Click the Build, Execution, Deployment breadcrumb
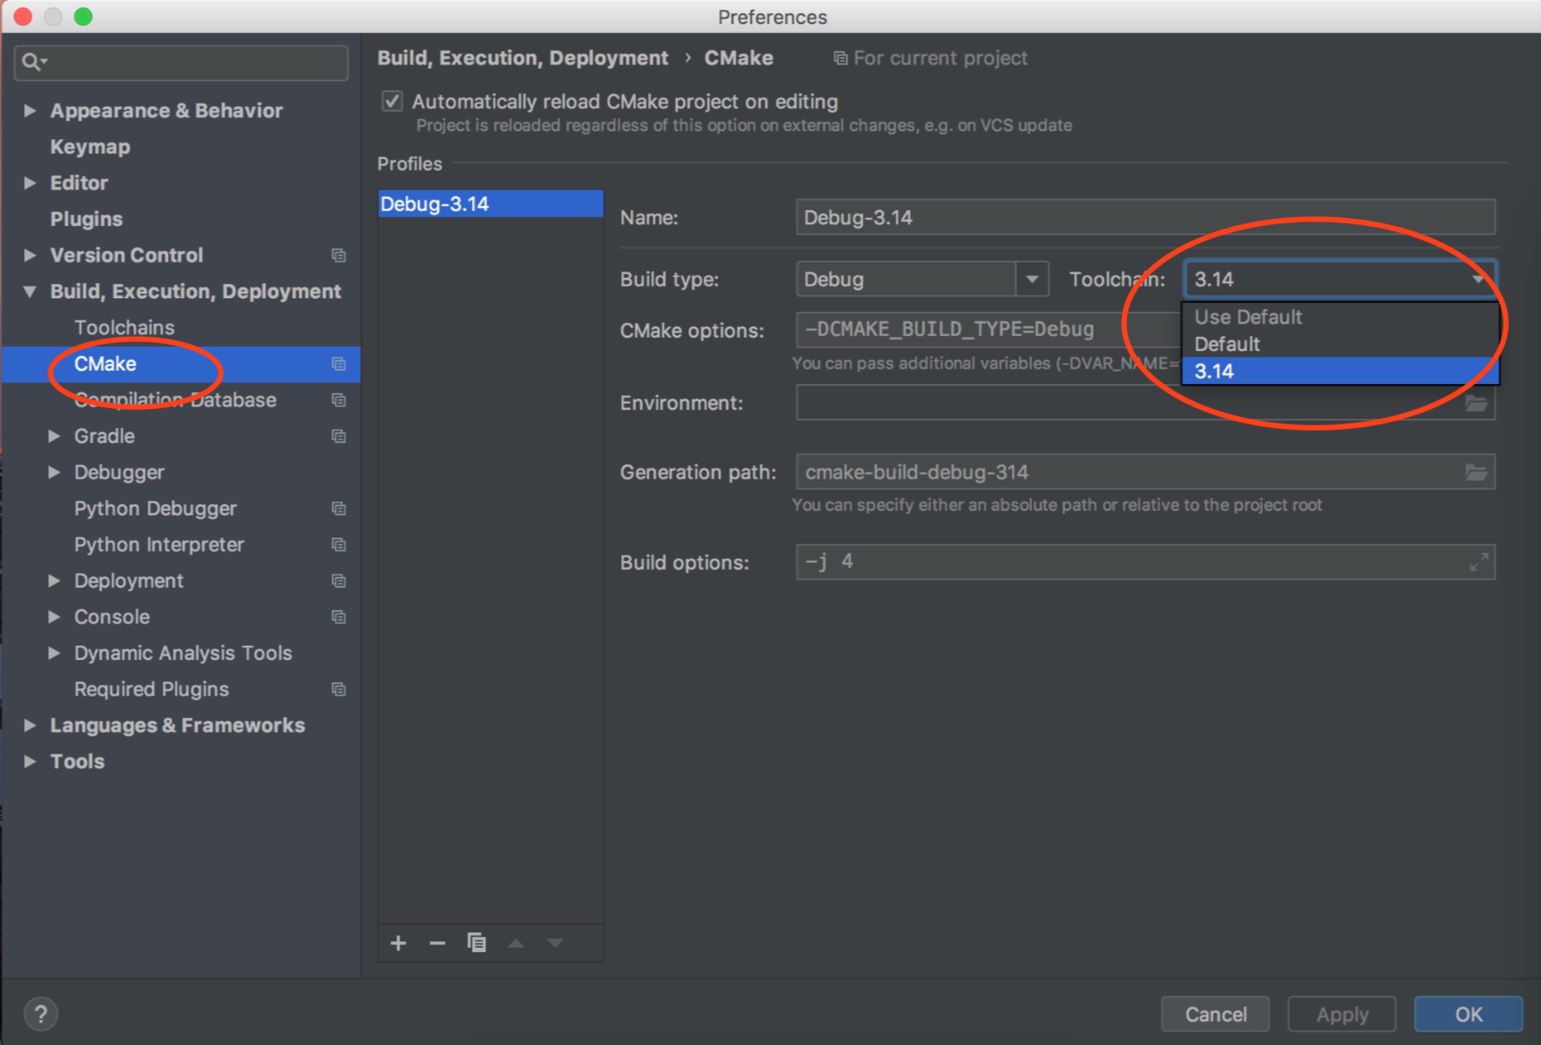 (x=523, y=58)
